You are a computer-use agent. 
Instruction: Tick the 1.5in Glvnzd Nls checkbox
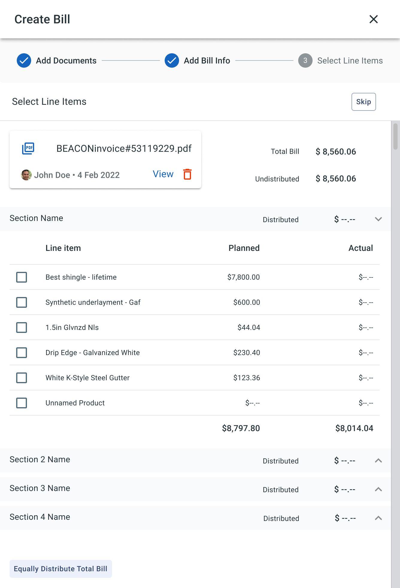[22, 328]
